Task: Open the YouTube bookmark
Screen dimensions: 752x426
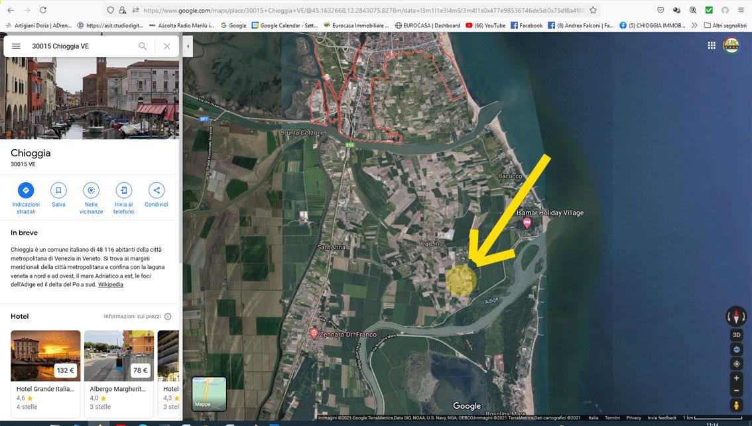Action: click(485, 25)
